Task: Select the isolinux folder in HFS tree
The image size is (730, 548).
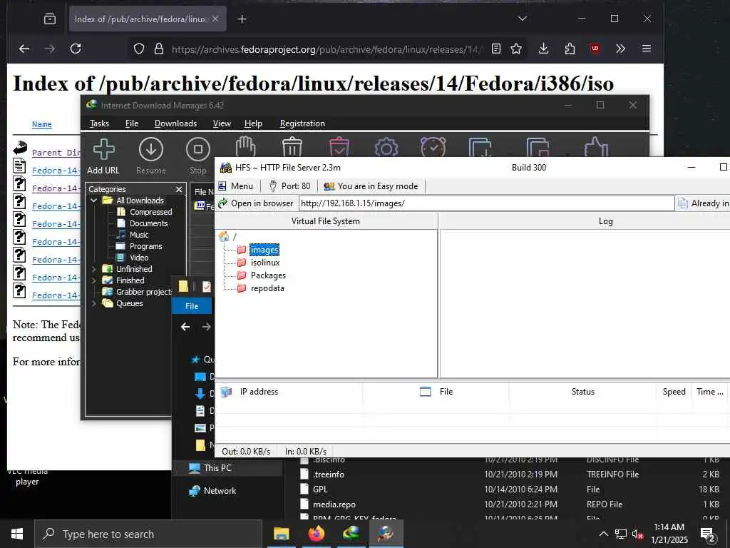Action: 265,263
